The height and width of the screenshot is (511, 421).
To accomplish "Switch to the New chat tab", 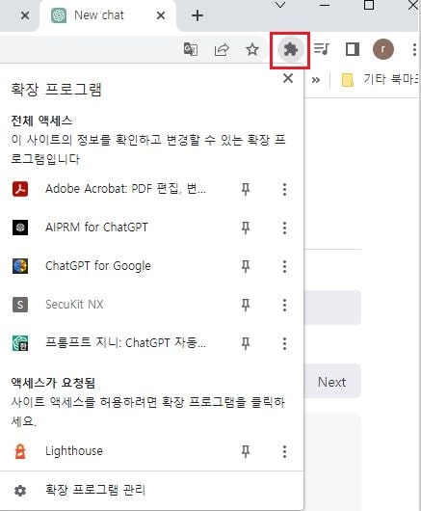I will click(x=108, y=15).
